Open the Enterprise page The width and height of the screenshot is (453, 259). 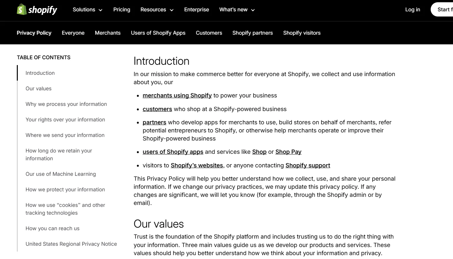click(x=196, y=10)
